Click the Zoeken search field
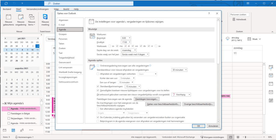The image size is (276, 140). tap(89, 3)
